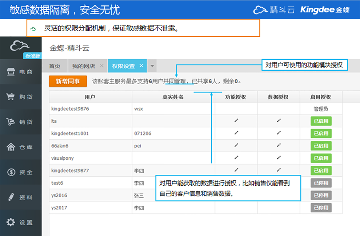The height and width of the screenshot is (236, 360).
Task: Edit 功能授权 pencil for kingdeetest1001
Action: 236,133
